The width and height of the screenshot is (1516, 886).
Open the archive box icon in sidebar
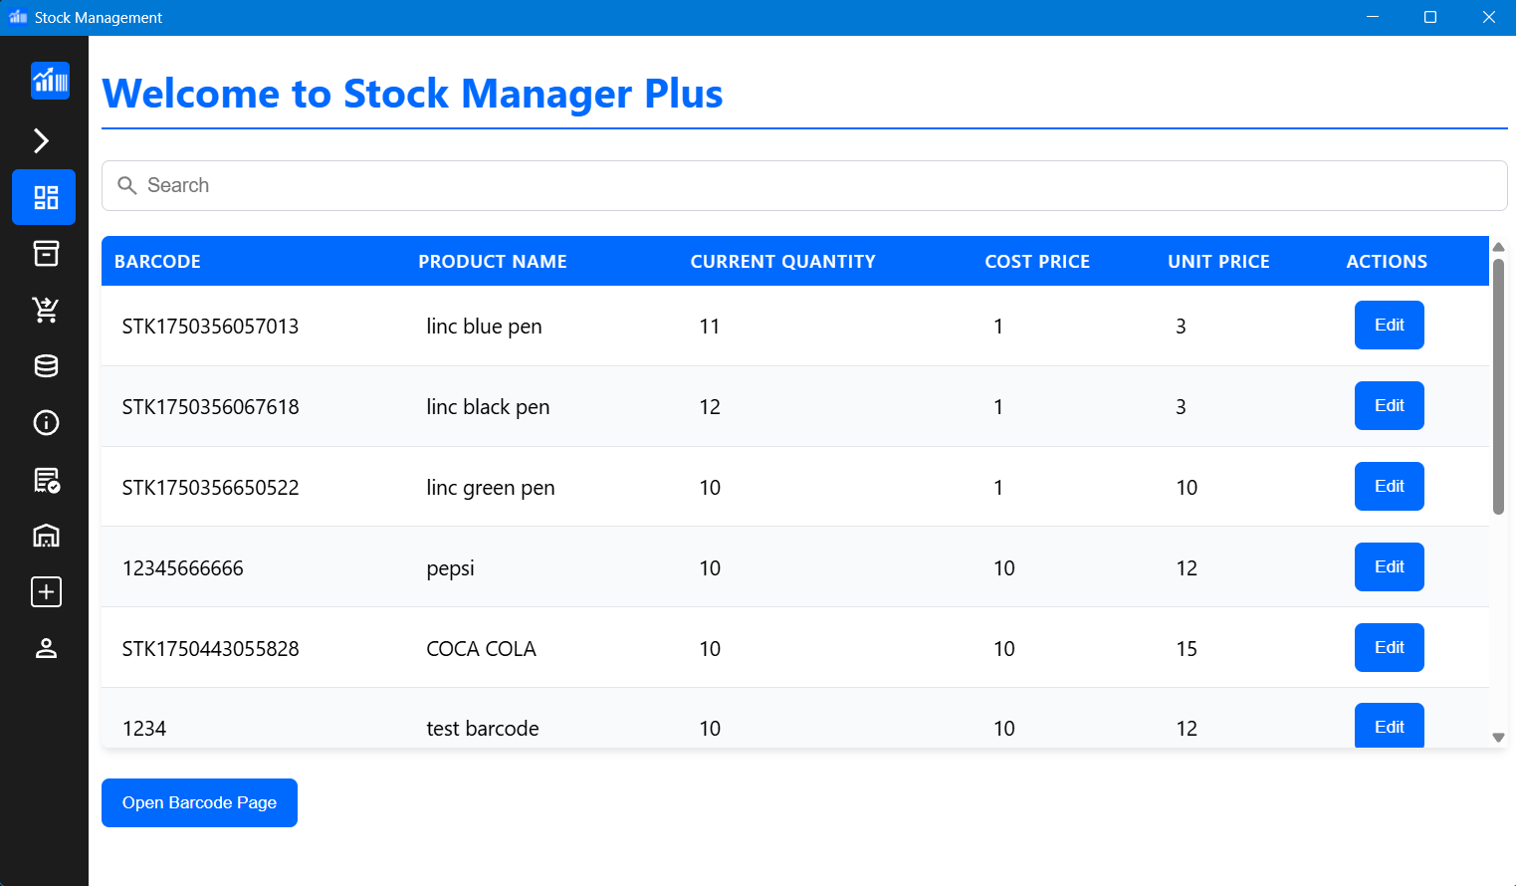46,254
